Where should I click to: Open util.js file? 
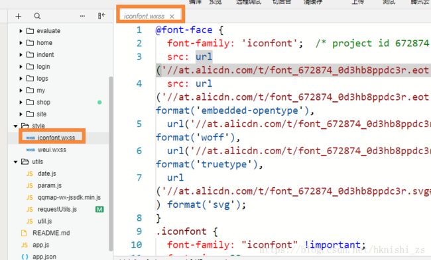[45, 221]
